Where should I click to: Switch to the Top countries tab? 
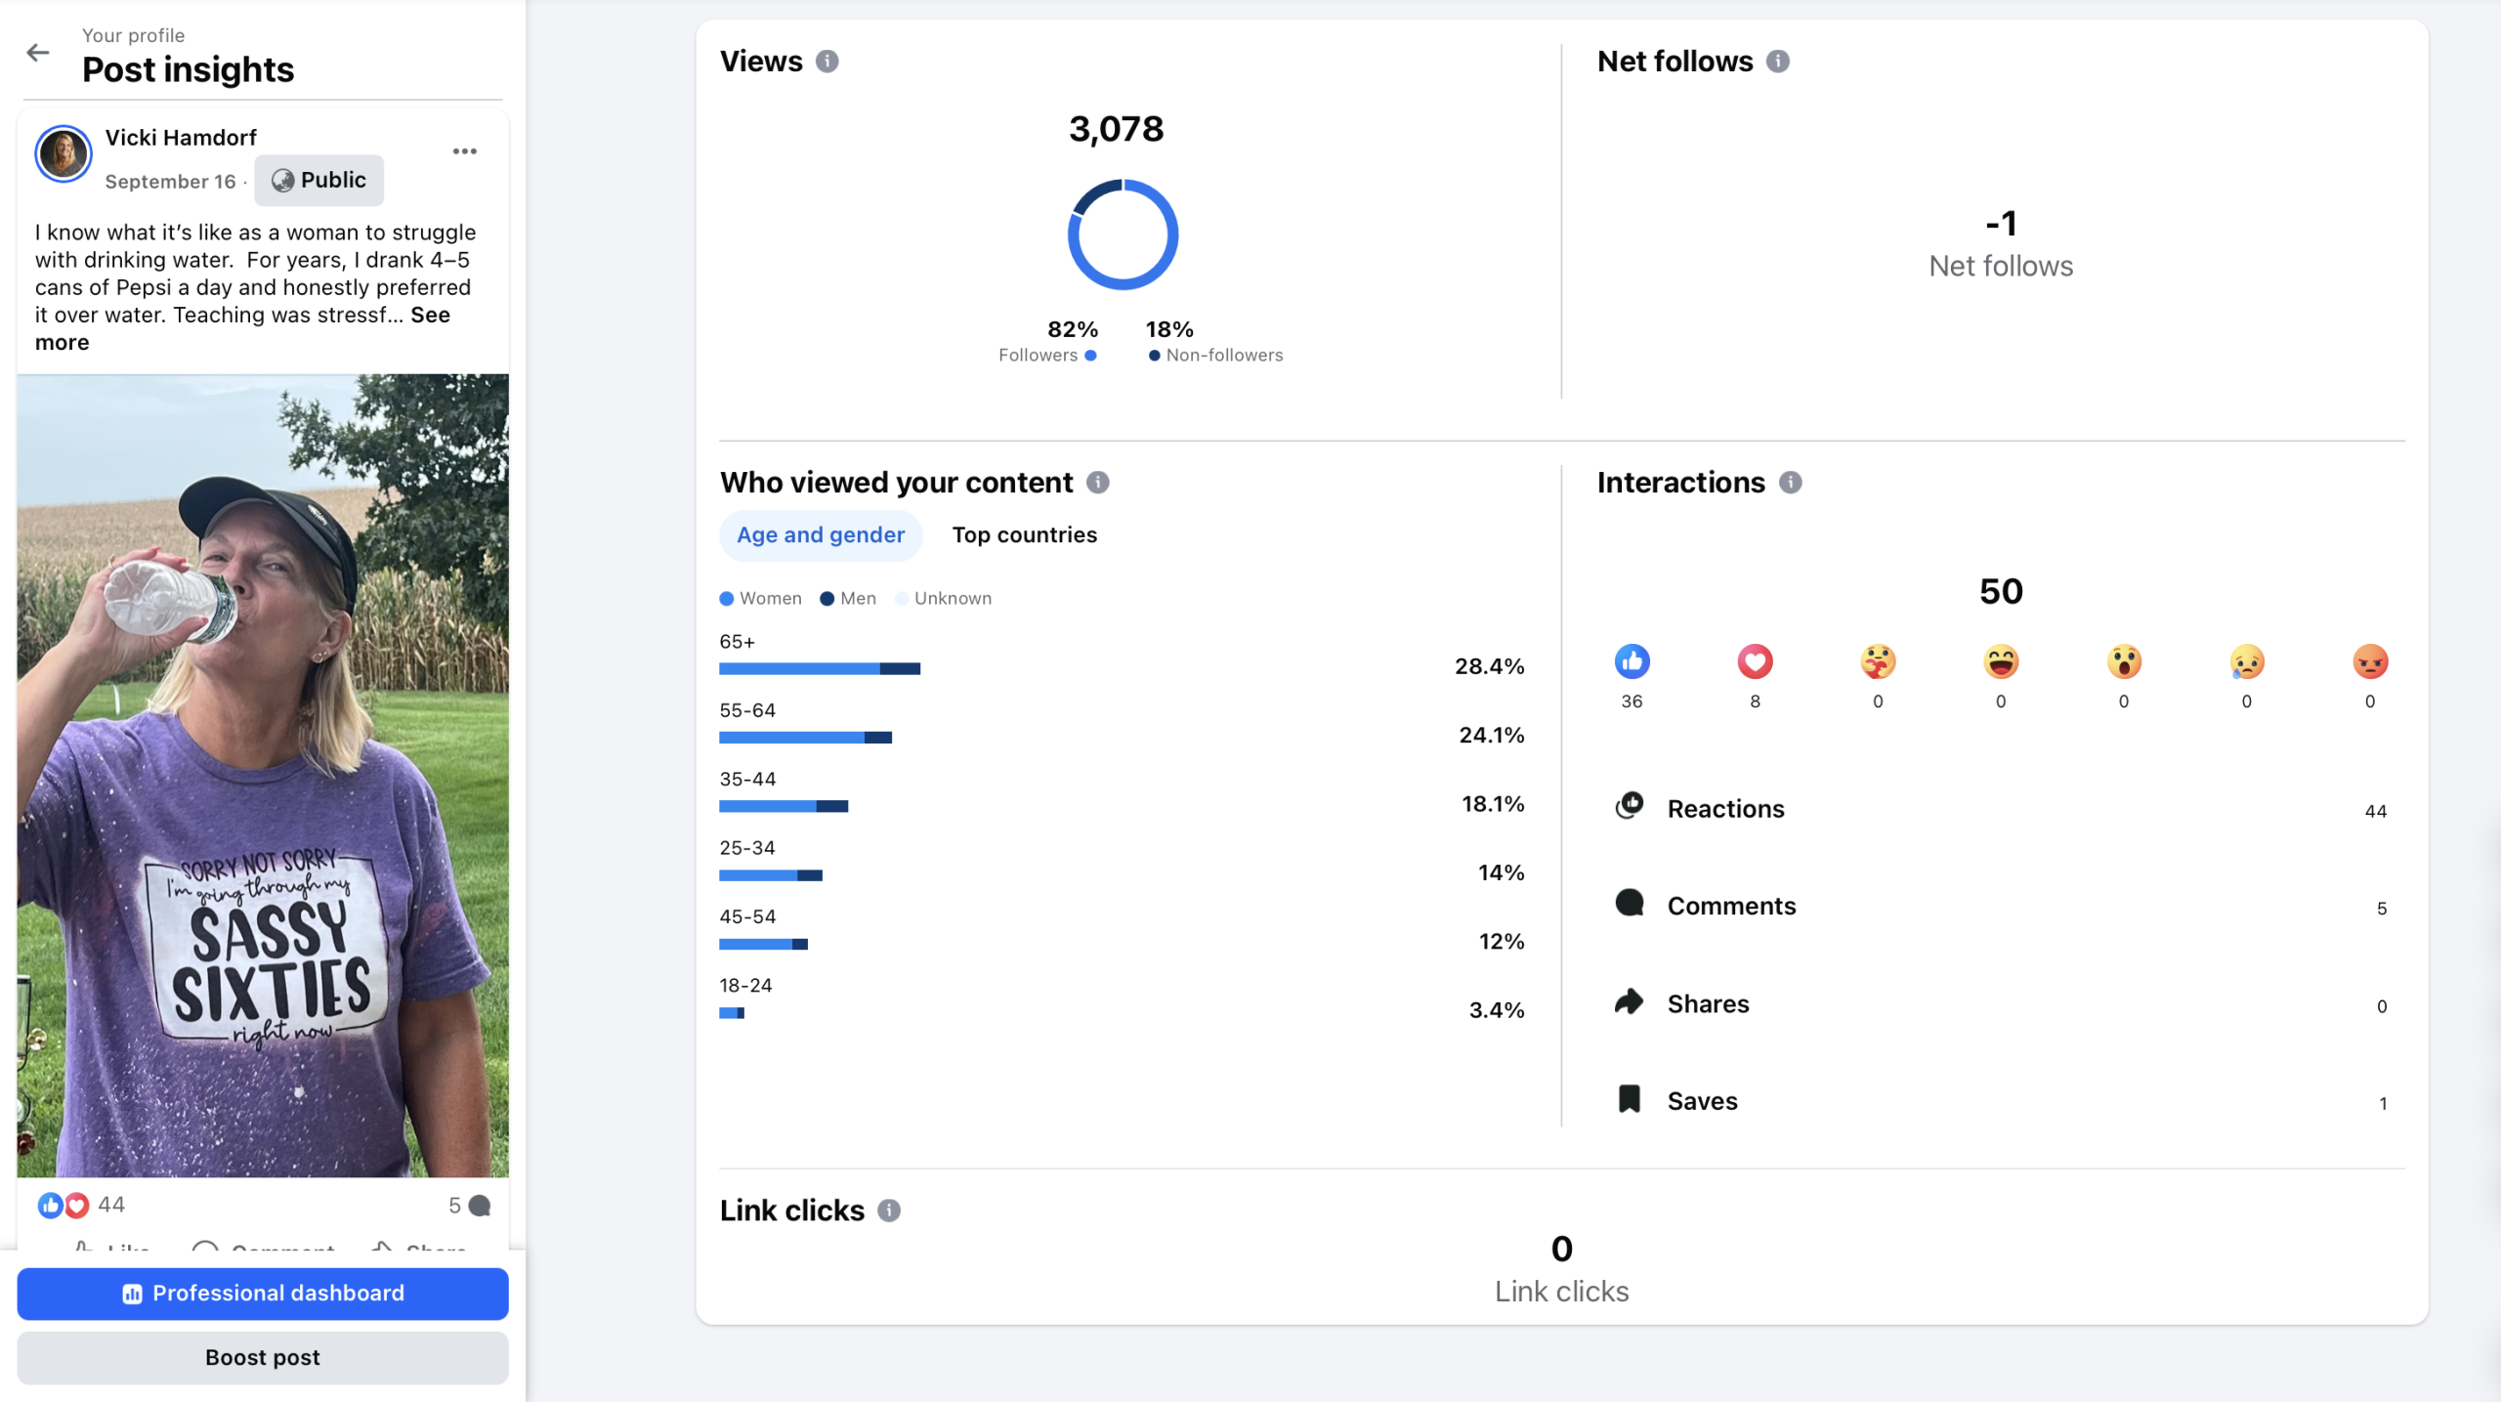point(1024,535)
